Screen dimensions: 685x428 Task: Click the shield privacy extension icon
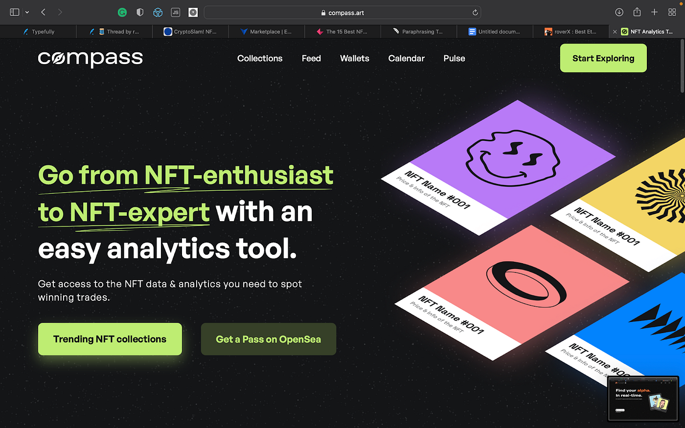(x=140, y=12)
